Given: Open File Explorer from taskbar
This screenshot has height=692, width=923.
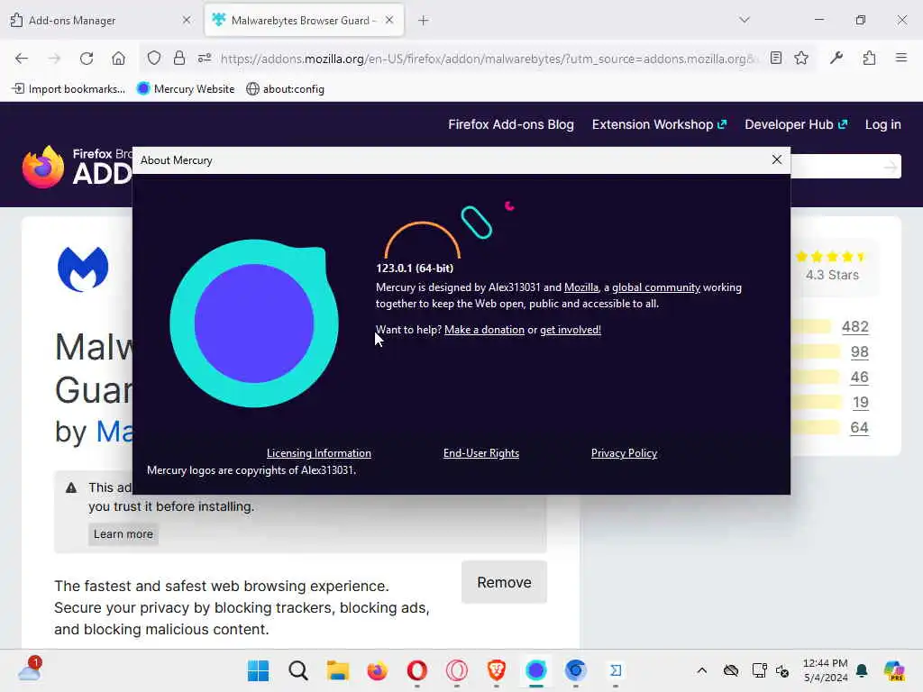Looking at the screenshot, I should point(338,670).
